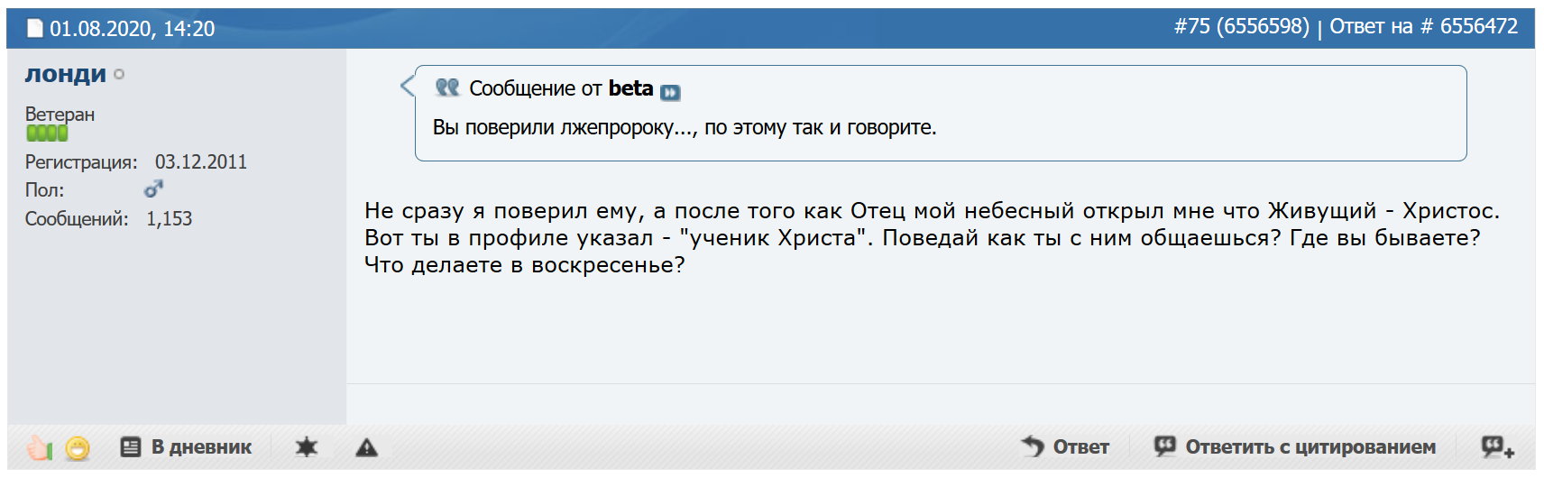Click the star bookmark icon
Image resolution: width=1544 pixels, height=478 pixels.
tap(307, 446)
